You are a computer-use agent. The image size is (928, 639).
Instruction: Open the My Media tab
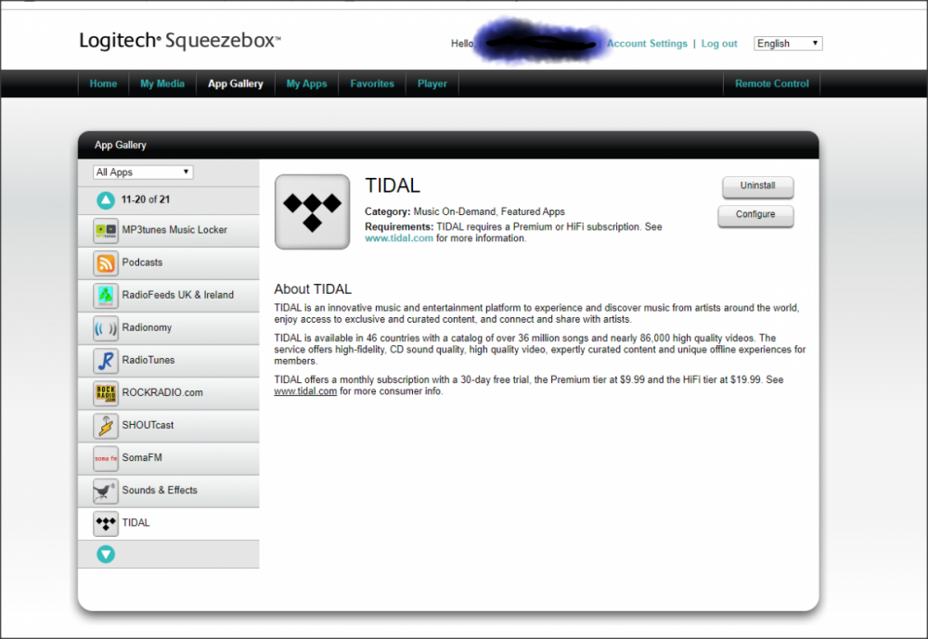click(162, 83)
